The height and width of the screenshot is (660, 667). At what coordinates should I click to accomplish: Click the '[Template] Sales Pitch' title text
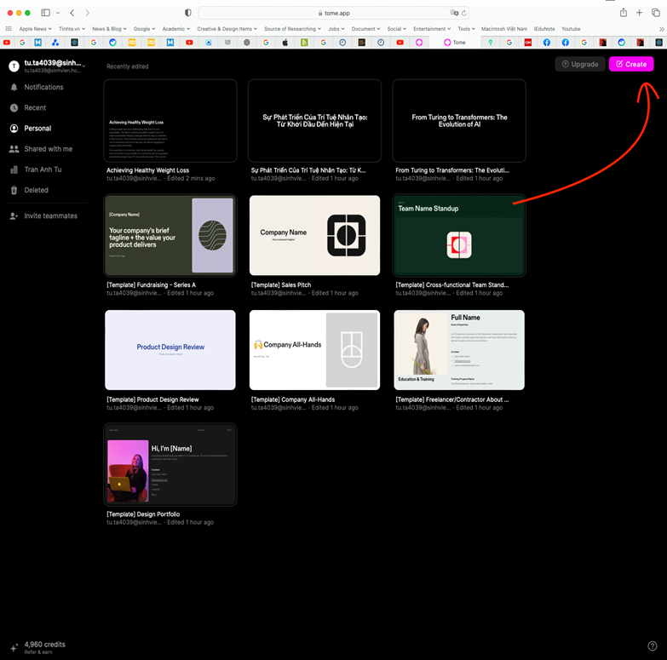pos(281,285)
